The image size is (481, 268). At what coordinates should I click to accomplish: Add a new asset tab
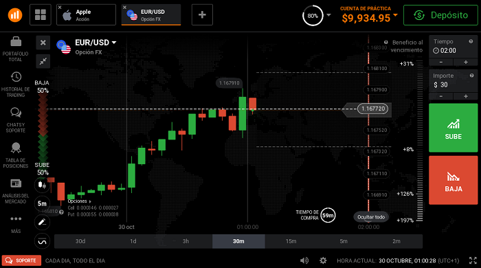(202, 14)
